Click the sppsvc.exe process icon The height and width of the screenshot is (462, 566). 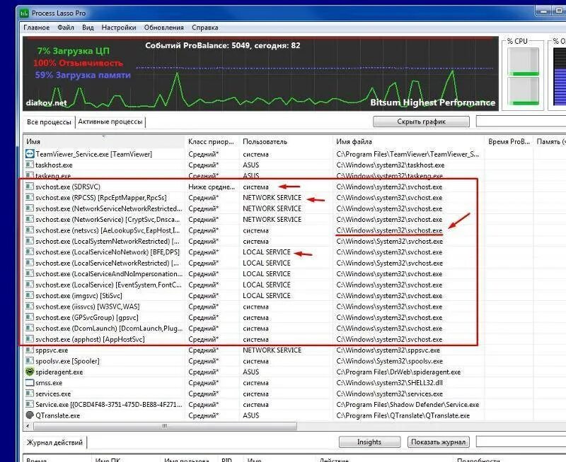tap(30, 350)
